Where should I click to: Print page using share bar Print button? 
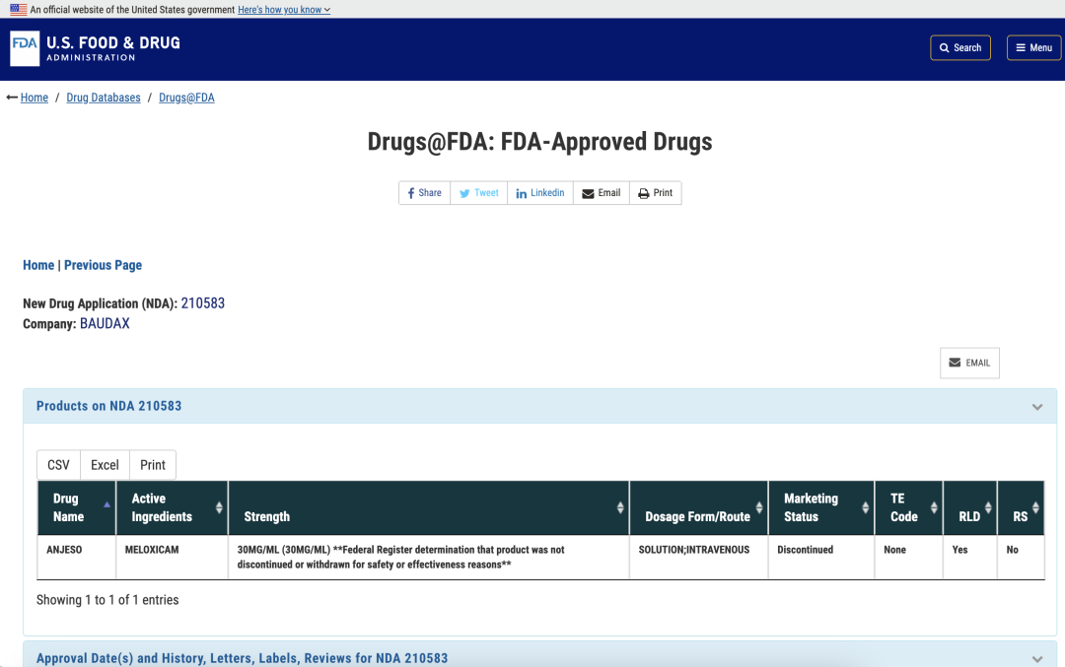tap(656, 193)
